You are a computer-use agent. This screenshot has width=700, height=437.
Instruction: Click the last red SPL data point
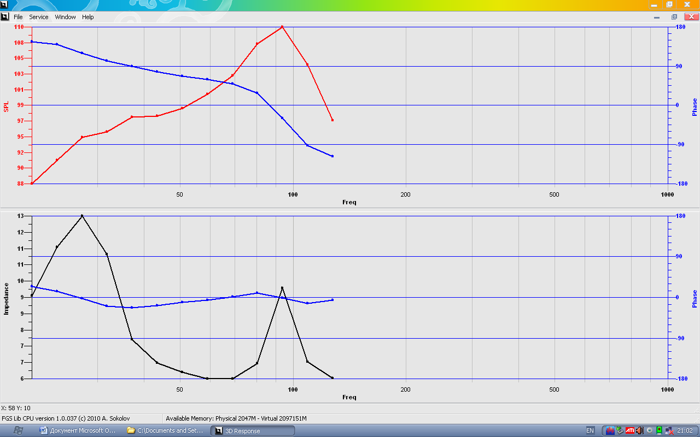pyautogui.click(x=332, y=120)
